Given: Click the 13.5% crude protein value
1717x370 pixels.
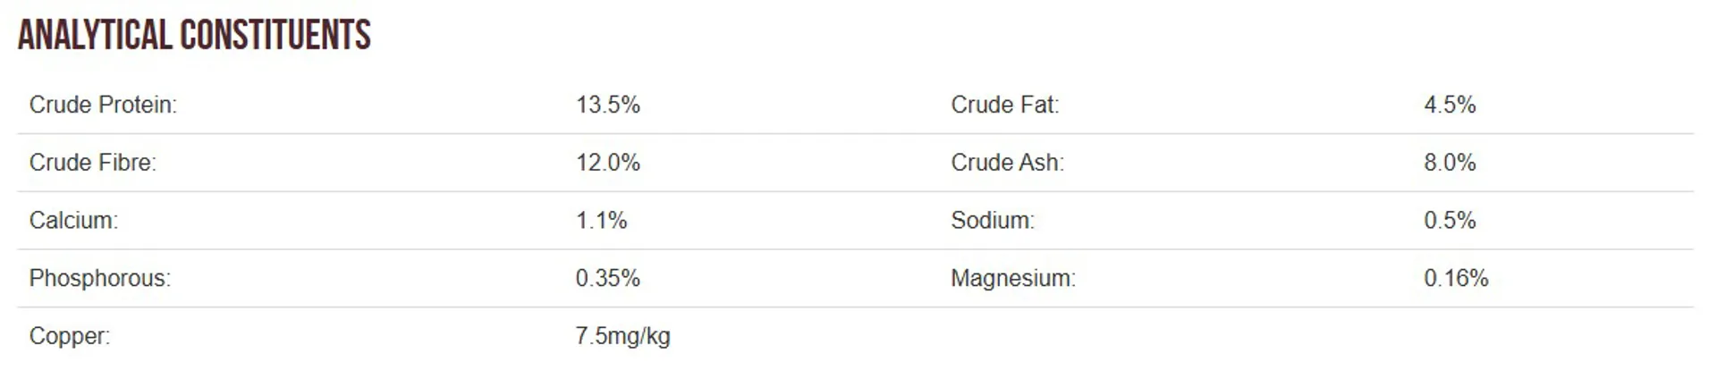Looking at the screenshot, I should pos(608,105).
